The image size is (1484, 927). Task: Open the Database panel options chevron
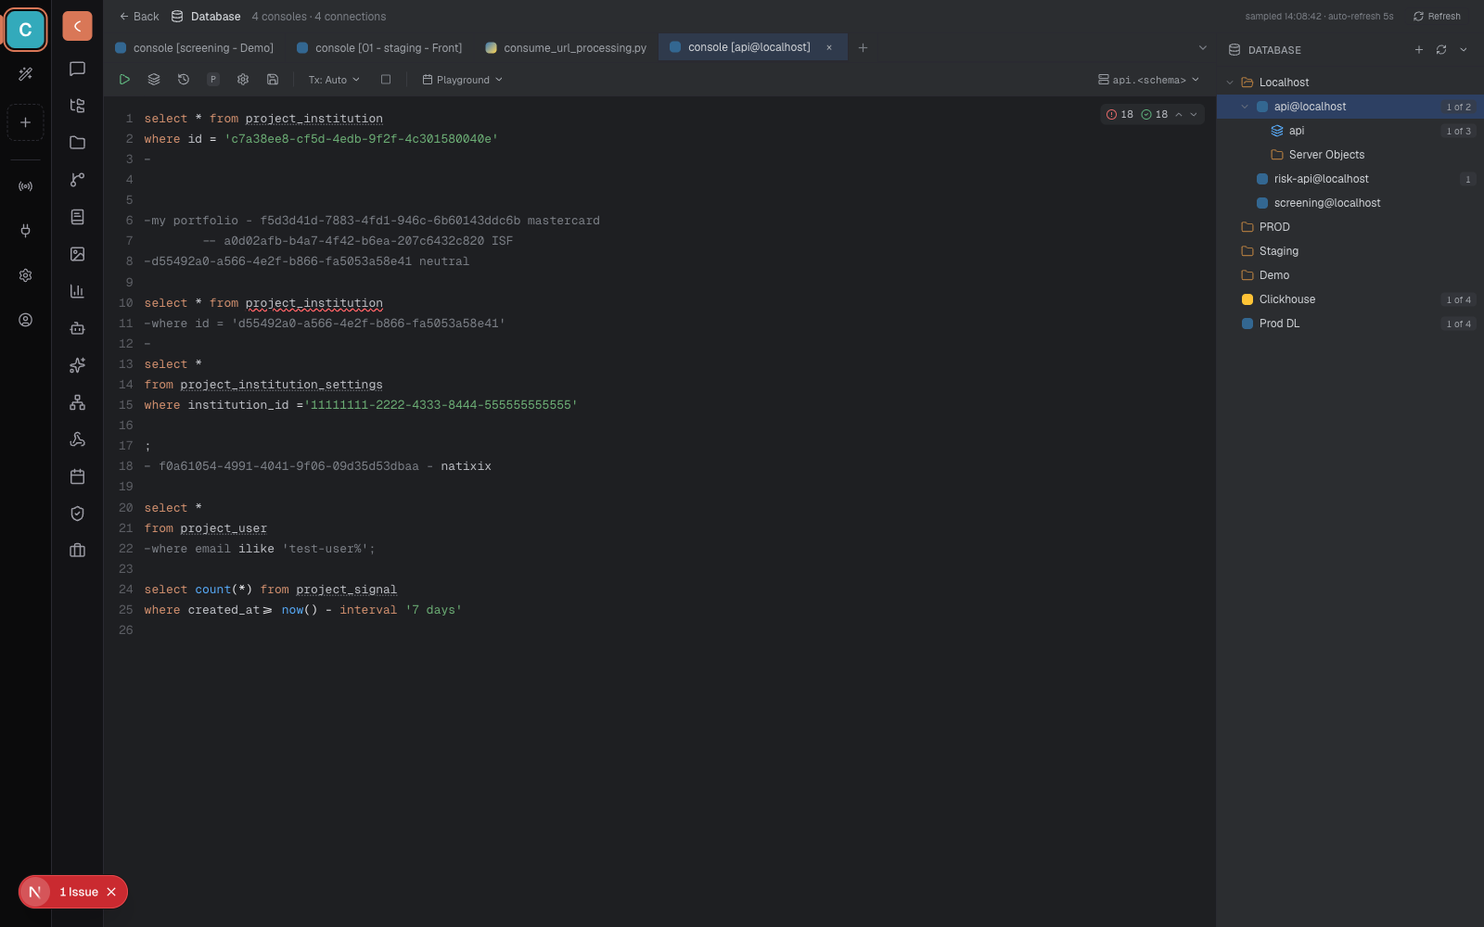tap(1464, 50)
